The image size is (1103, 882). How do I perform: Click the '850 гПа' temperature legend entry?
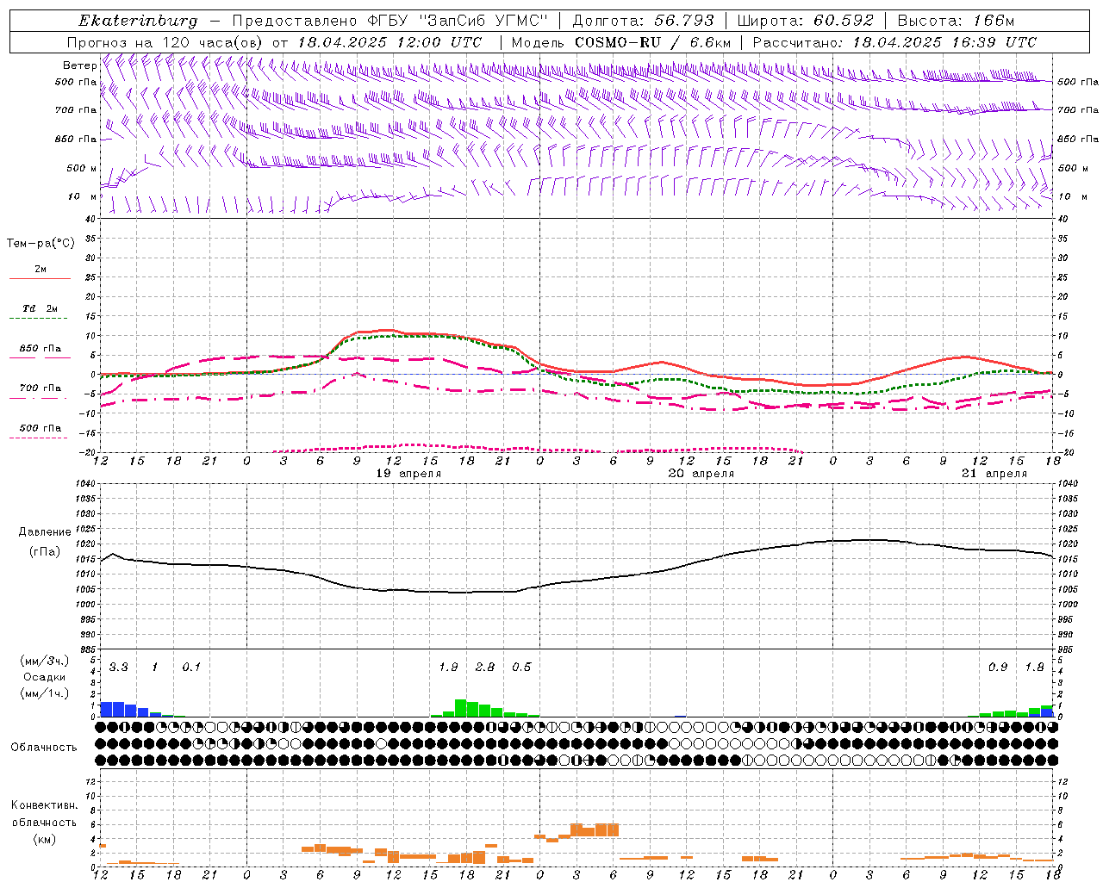pyautogui.click(x=41, y=348)
